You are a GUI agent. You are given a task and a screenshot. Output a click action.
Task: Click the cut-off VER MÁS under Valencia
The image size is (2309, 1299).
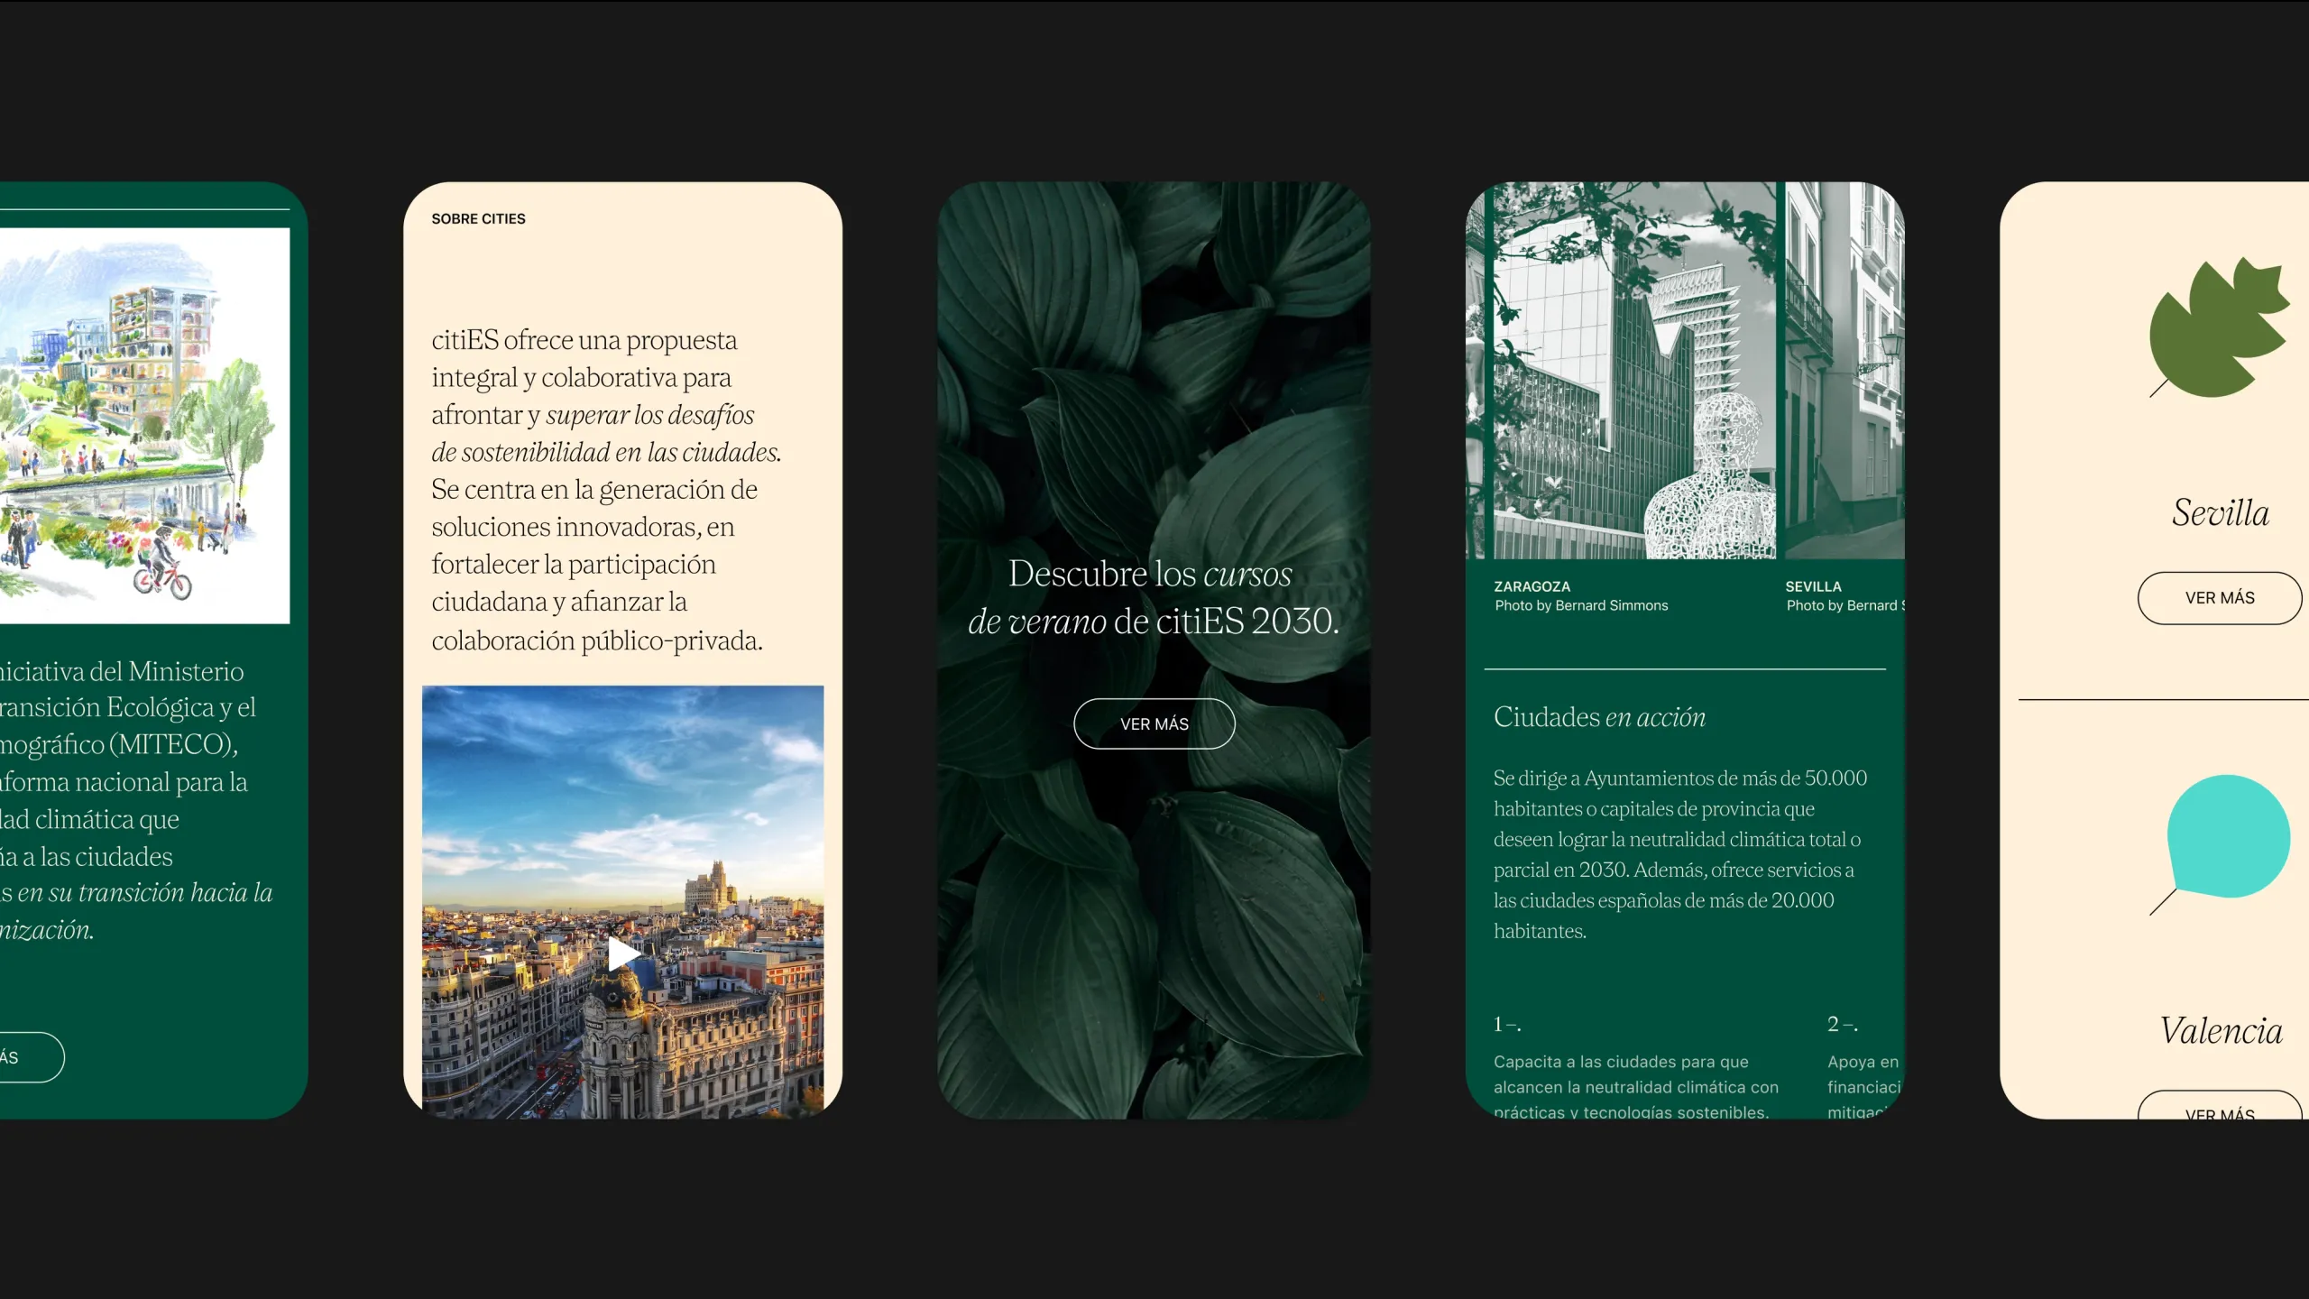(2220, 1106)
